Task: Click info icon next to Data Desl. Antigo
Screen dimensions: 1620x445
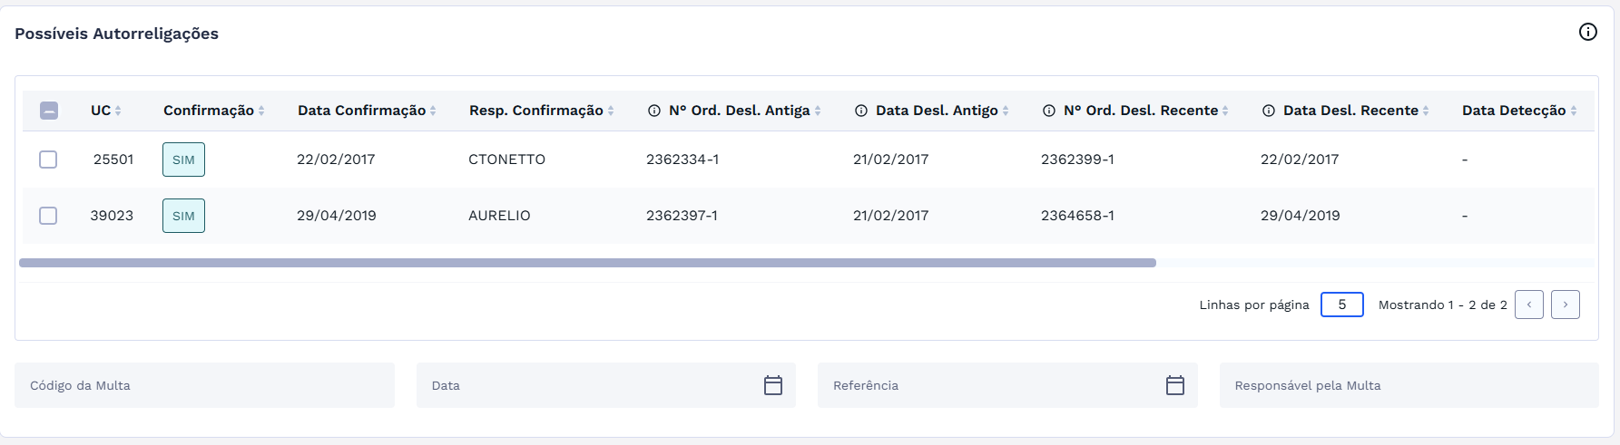Action: click(x=860, y=111)
